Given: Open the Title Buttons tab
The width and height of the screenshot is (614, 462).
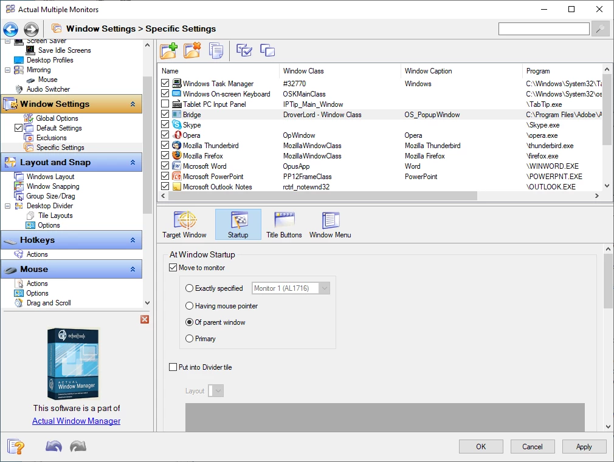Looking at the screenshot, I should 284,225.
